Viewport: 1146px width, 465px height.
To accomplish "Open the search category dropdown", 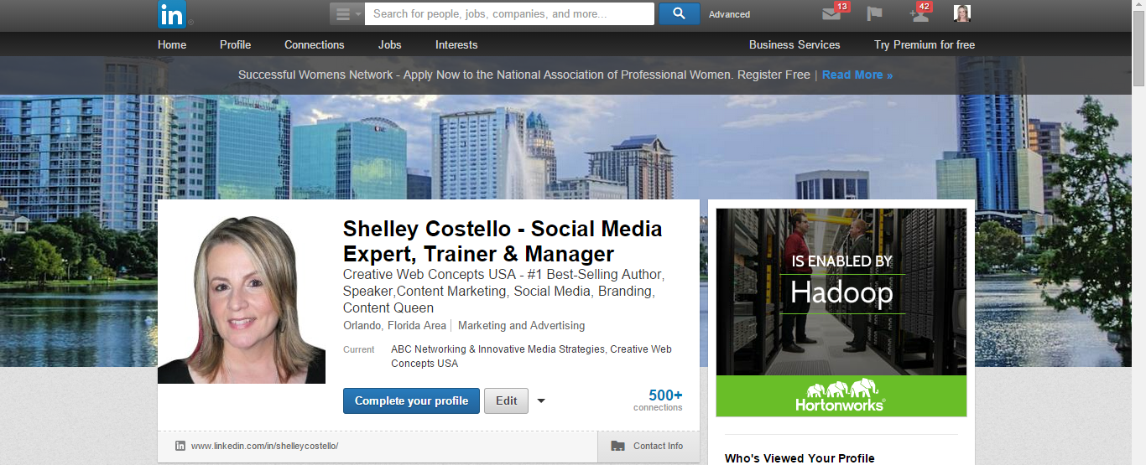I will point(347,14).
